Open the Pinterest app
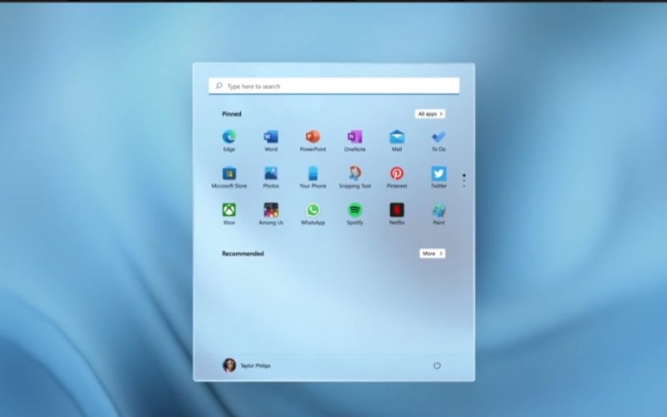 click(x=397, y=177)
